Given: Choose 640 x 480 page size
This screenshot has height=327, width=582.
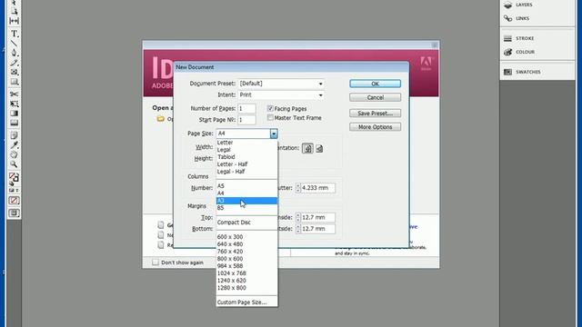Looking at the screenshot, I should pos(246,244).
